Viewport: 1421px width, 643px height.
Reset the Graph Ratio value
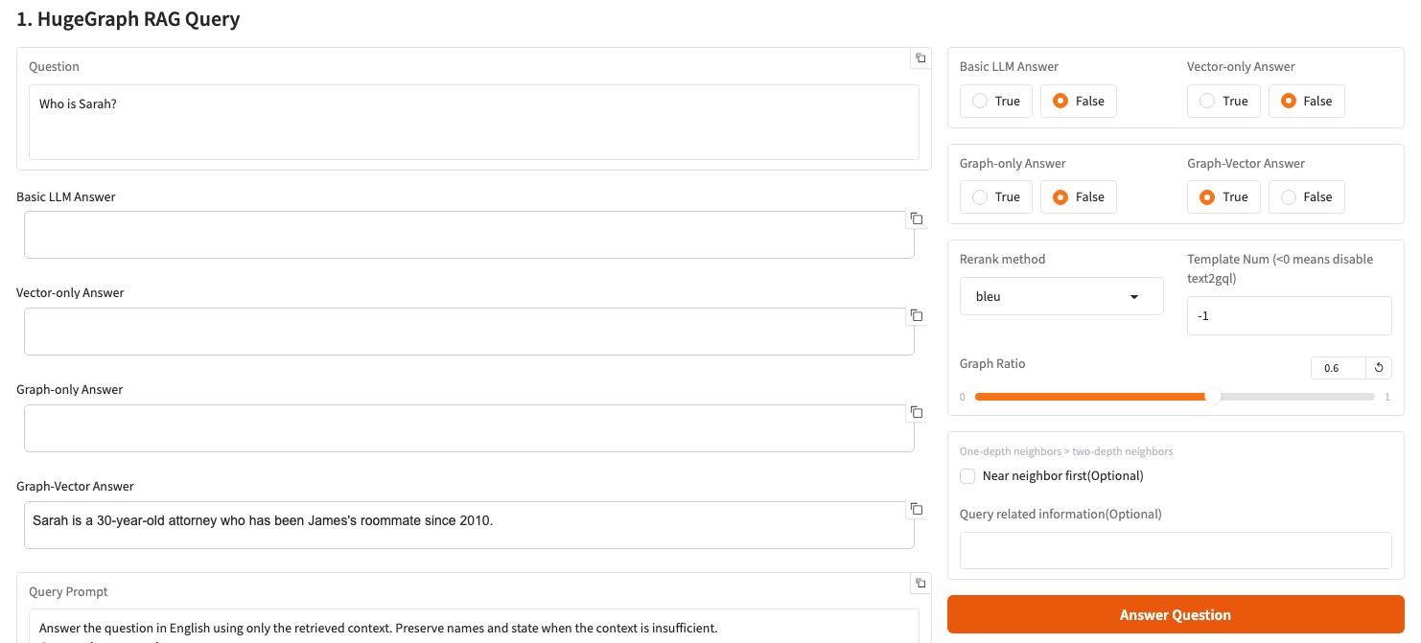click(1379, 368)
